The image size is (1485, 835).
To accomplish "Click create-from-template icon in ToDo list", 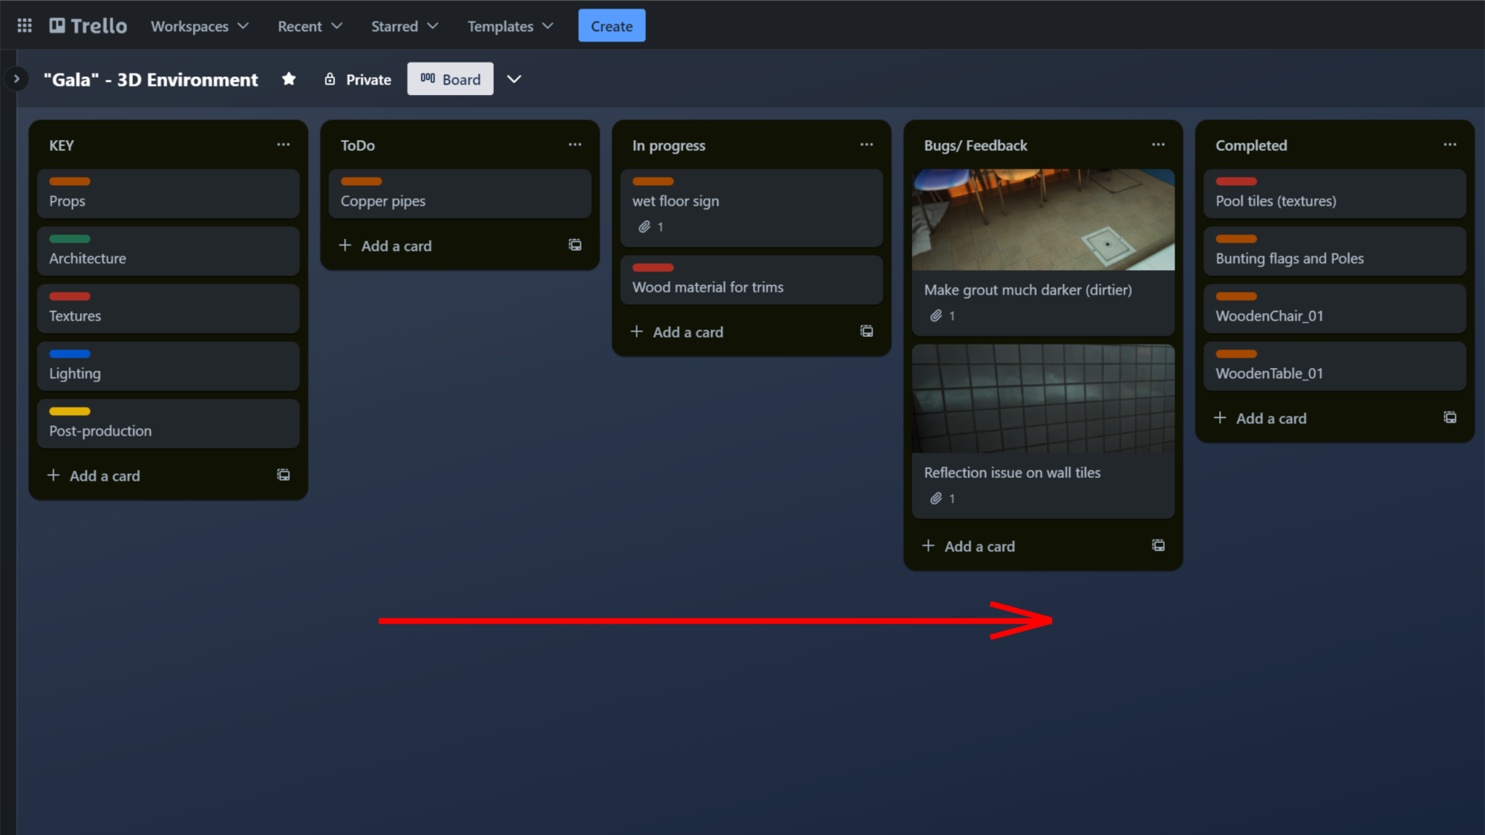I will coord(575,245).
